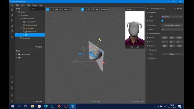Switch viewport to 3D mode

click(48, 9)
